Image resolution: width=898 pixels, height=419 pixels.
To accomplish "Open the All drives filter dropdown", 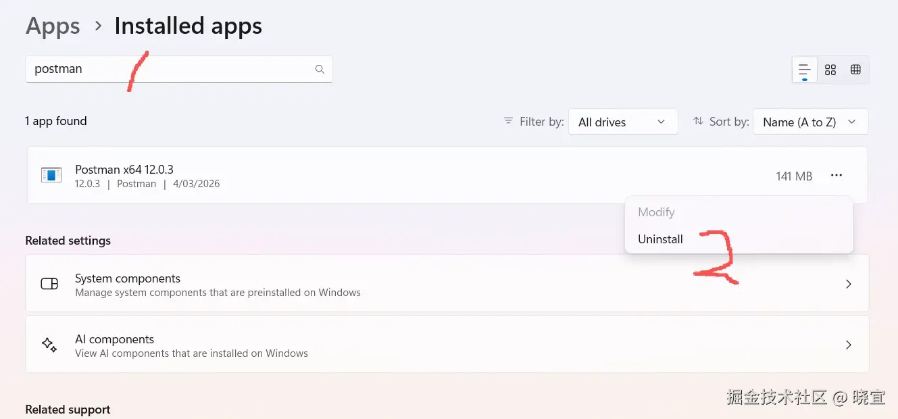I will coord(622,122).
